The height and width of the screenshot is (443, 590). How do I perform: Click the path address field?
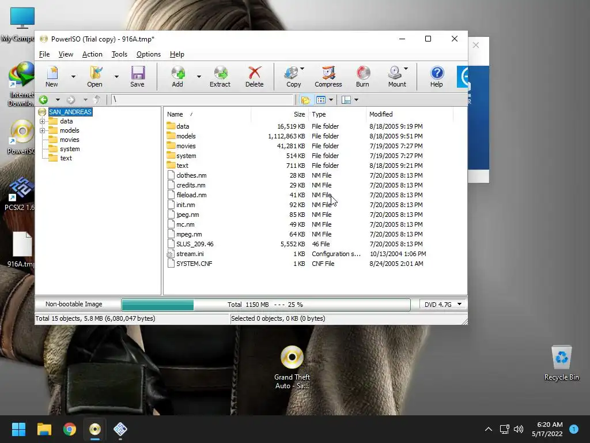click(202, 99)
